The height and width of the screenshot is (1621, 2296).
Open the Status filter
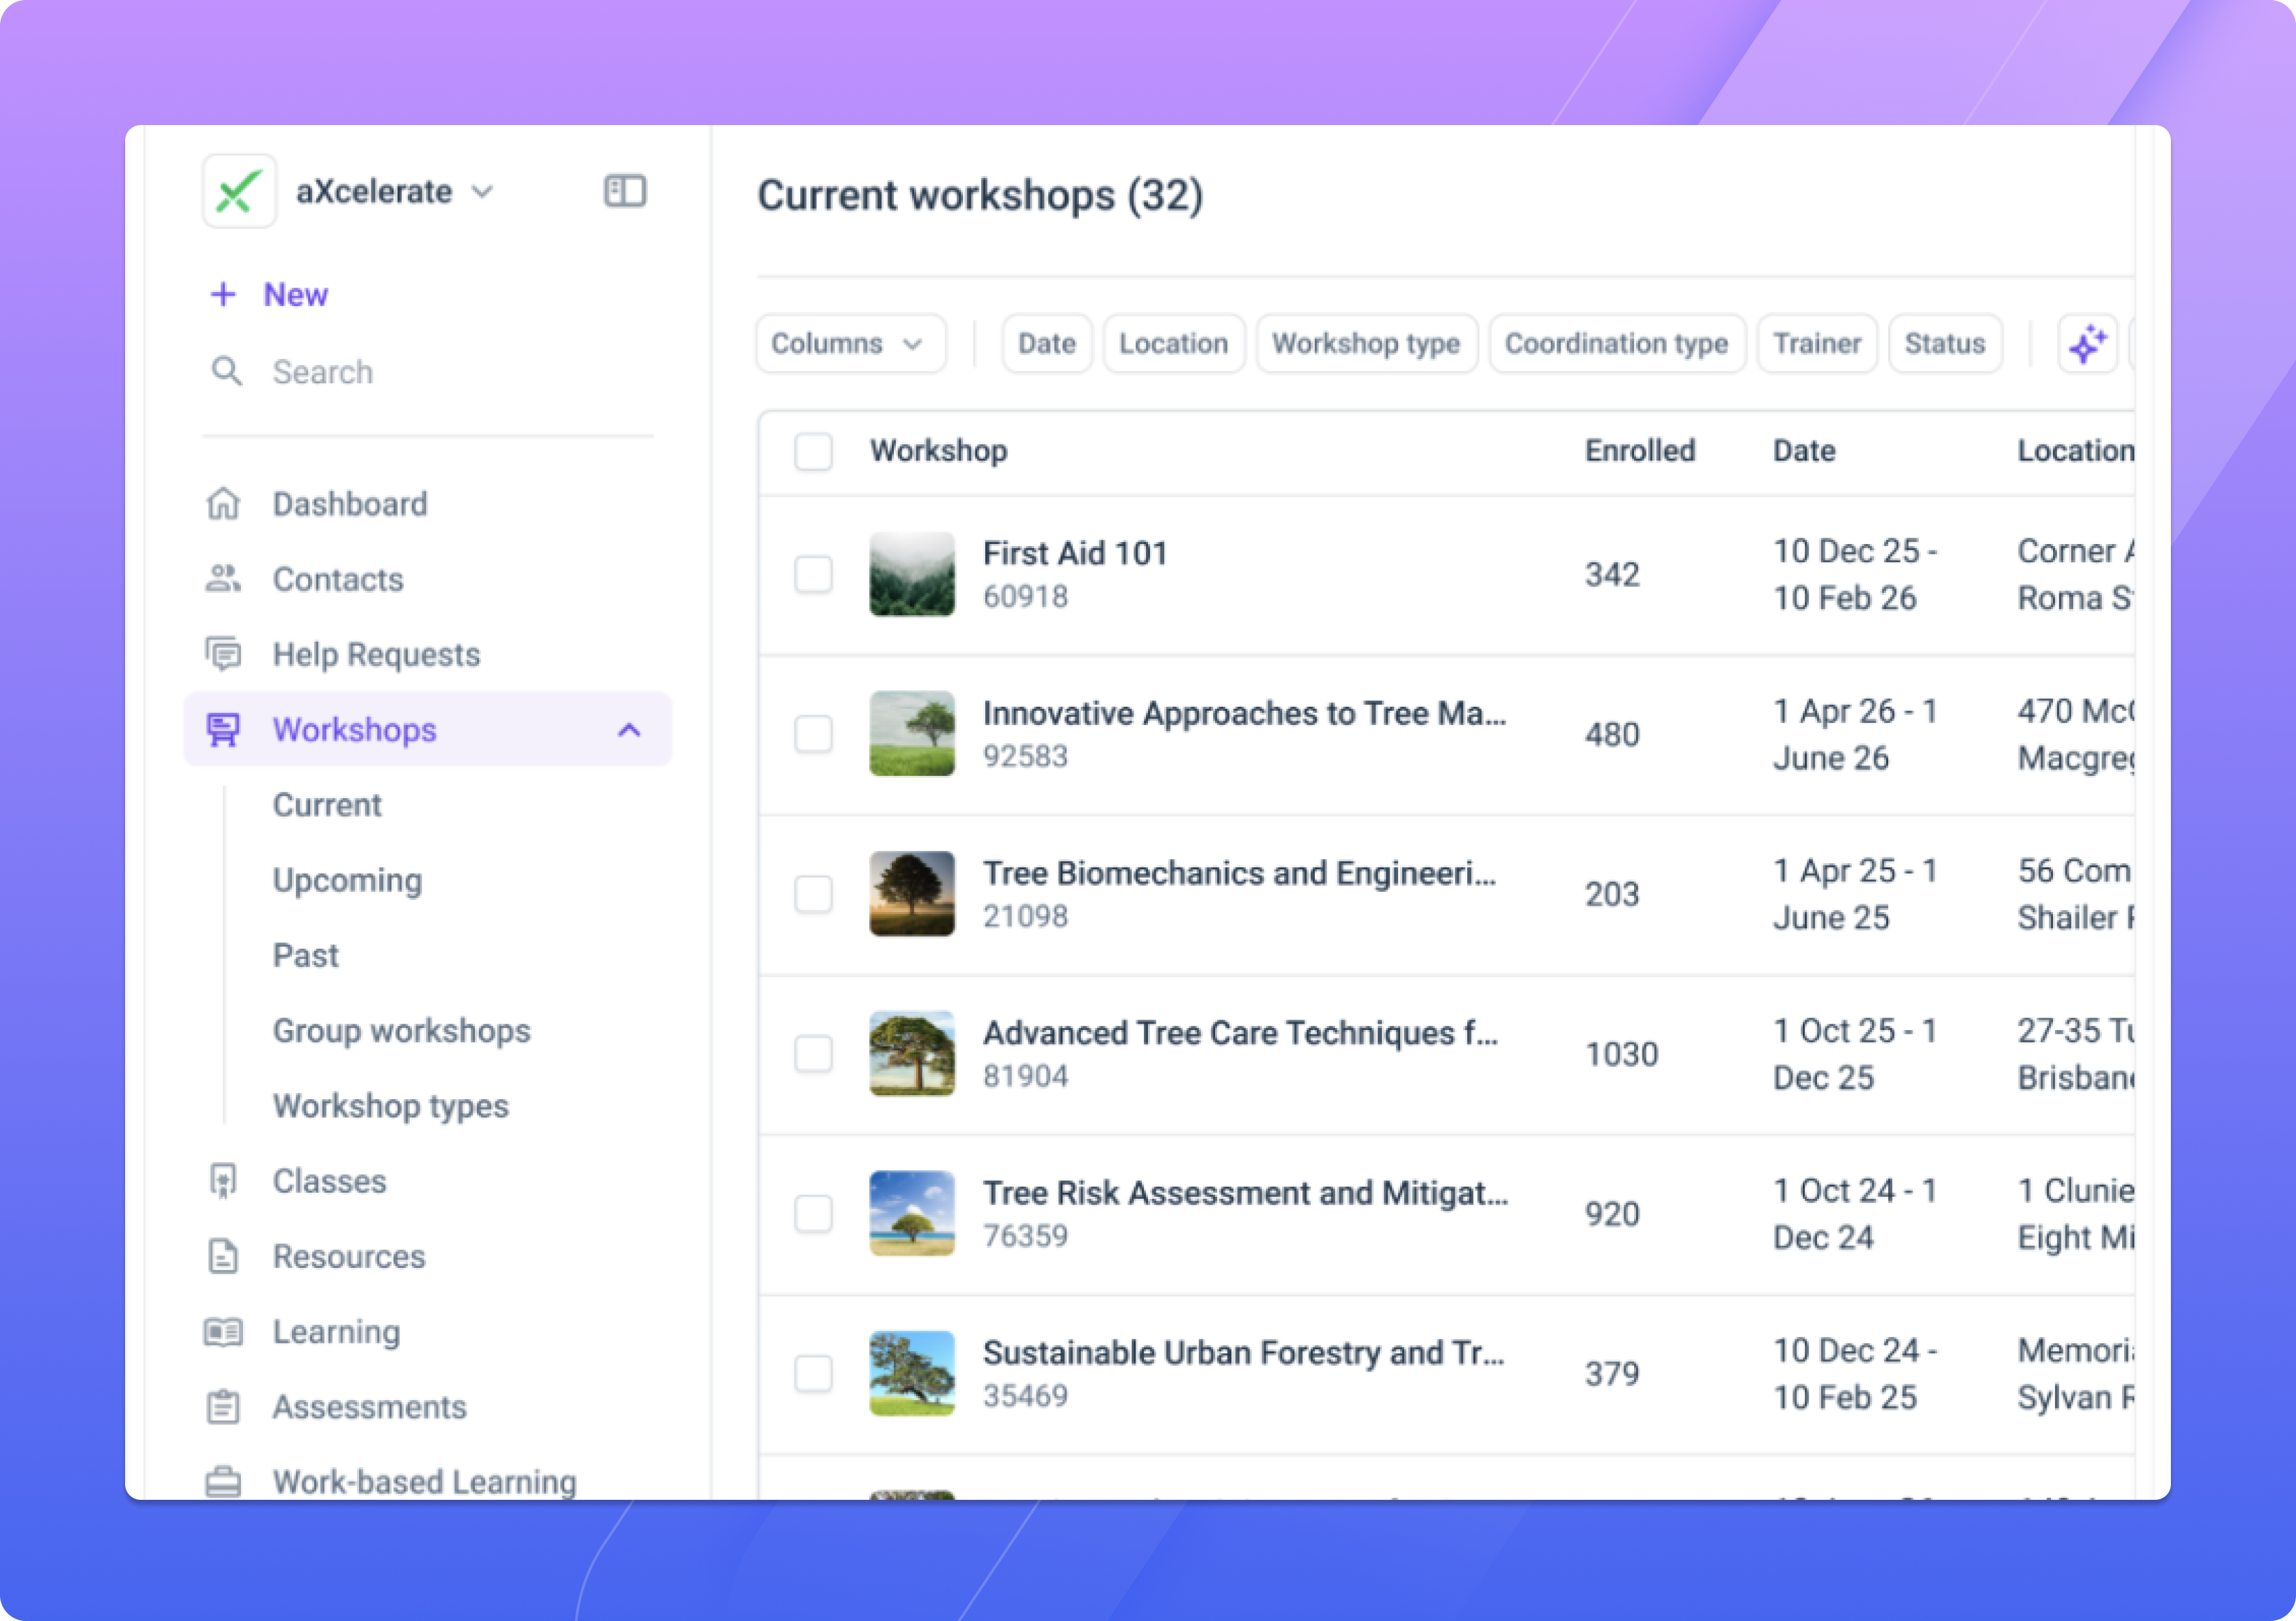tap(1945, 344)
